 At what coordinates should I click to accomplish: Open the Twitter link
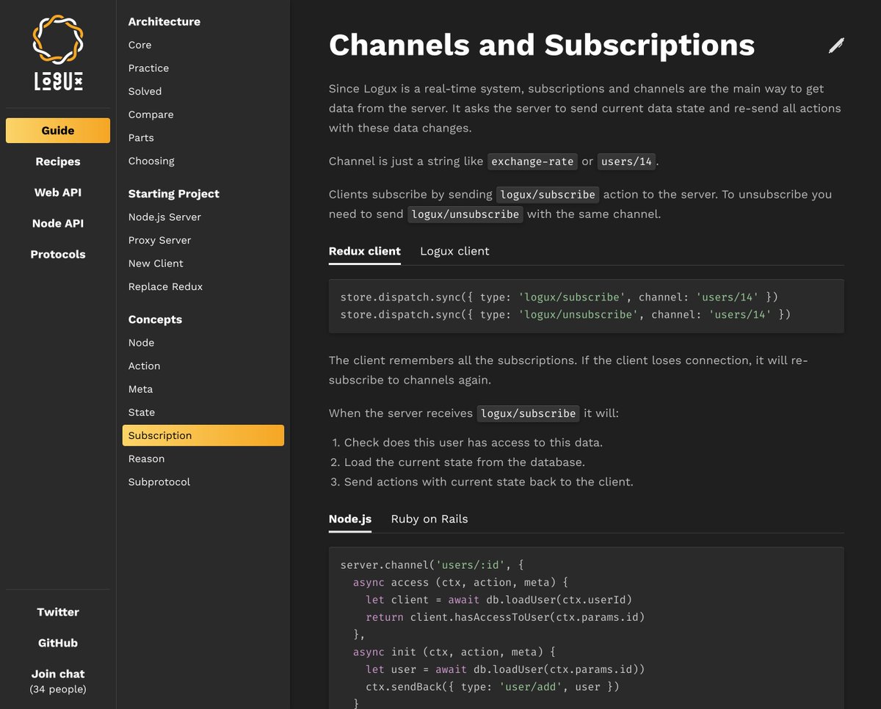click(x=58, y=612)
